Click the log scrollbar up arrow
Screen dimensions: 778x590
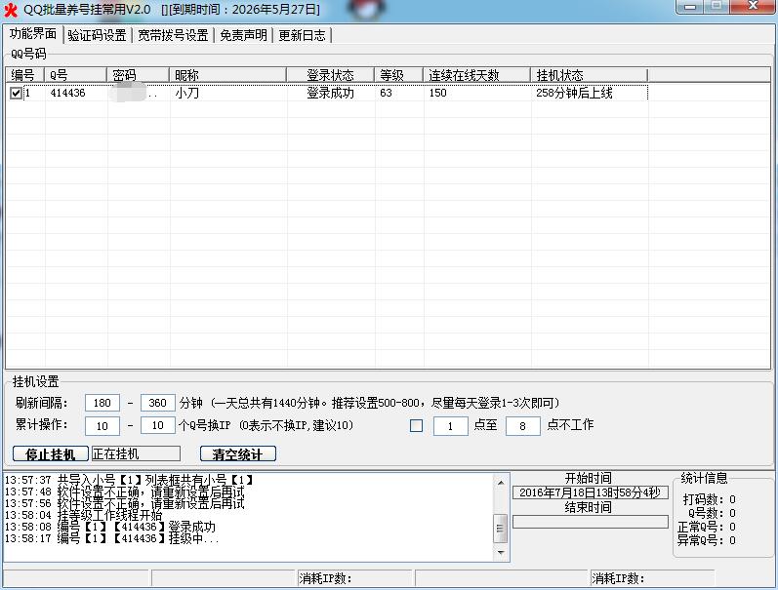501,483
